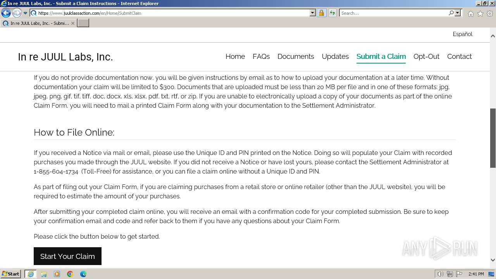Open the Opt-Out navigation item
496x279 pixels.
(426, 57)
